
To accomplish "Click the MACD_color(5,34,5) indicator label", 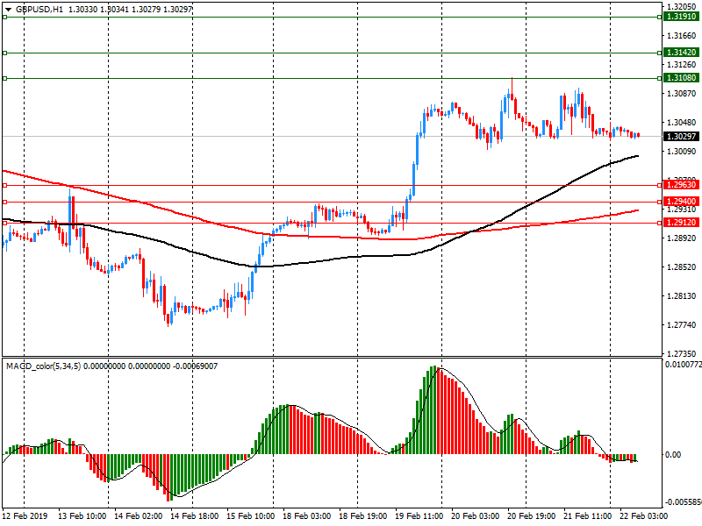I will click(x=44, y=366).
